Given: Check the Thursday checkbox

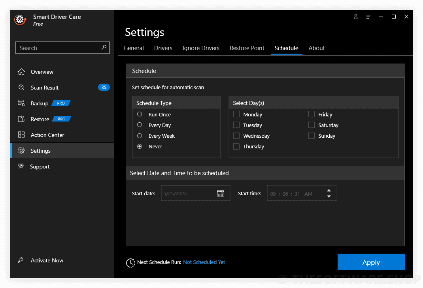Looking at the screenshot, I should (x=236, y=146).
